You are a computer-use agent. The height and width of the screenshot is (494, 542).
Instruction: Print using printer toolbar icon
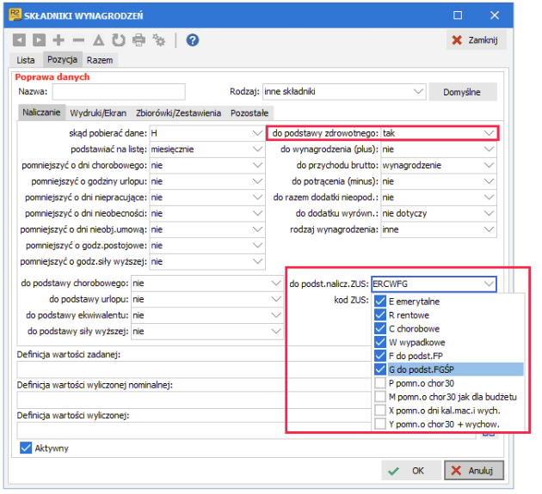click(139, 40)
